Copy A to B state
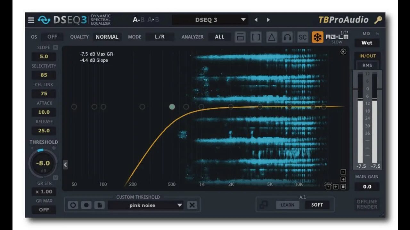 click(x=153, y=20)
